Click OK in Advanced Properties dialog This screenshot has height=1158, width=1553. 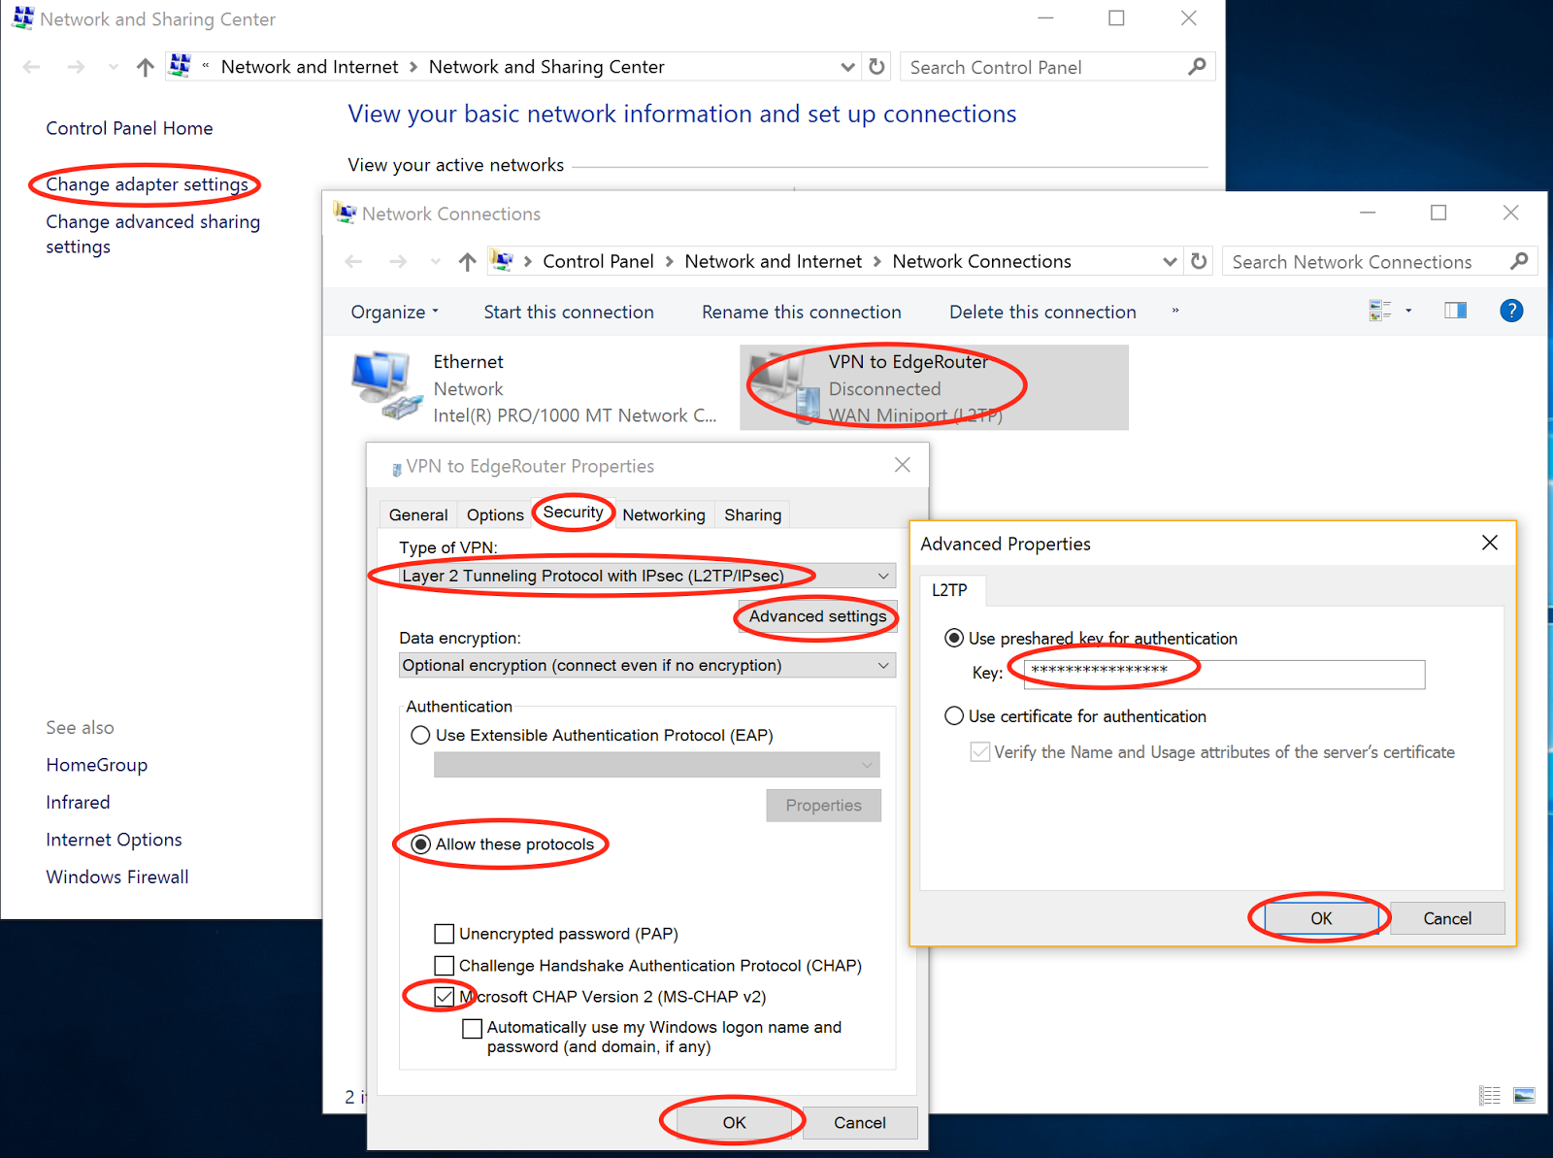1321,918
